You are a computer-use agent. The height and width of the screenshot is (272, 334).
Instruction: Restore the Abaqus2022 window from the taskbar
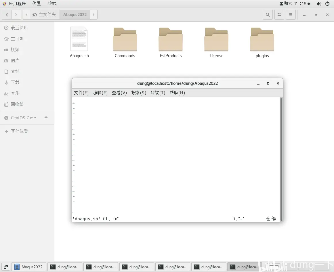[x=29, y=267]
